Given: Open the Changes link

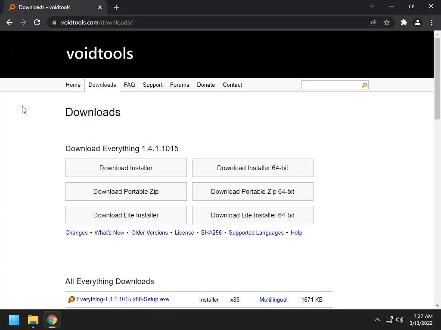Looking at the screenshot, I should point(77,232).
